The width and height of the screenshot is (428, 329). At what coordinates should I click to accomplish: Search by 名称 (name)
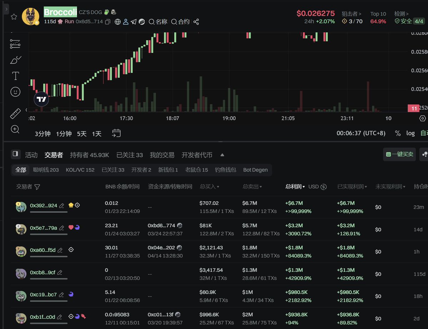158,21
